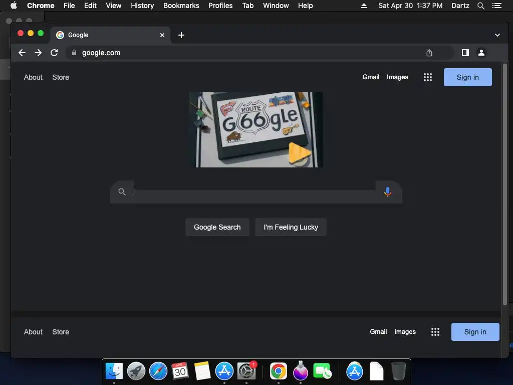Click the lower Sign in button
513x385 pixels.
click(x=475, y=332)
